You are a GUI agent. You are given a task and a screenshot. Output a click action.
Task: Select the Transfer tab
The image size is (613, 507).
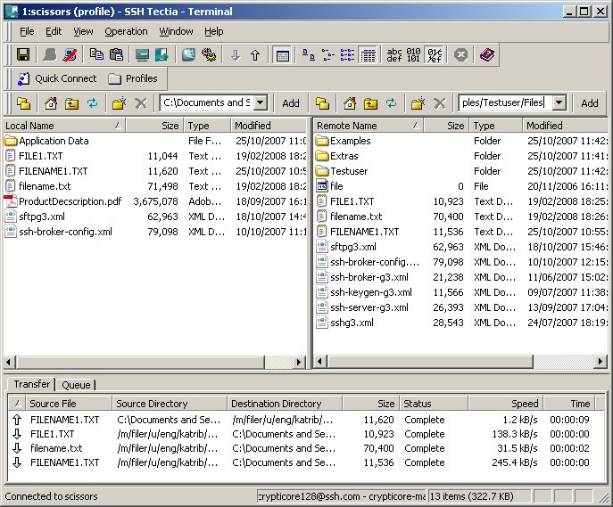31,384
